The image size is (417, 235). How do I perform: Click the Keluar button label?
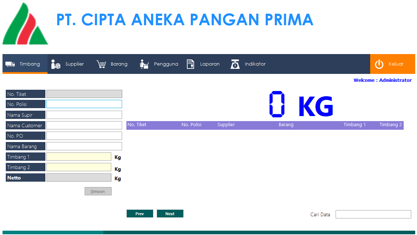[396, 64]
